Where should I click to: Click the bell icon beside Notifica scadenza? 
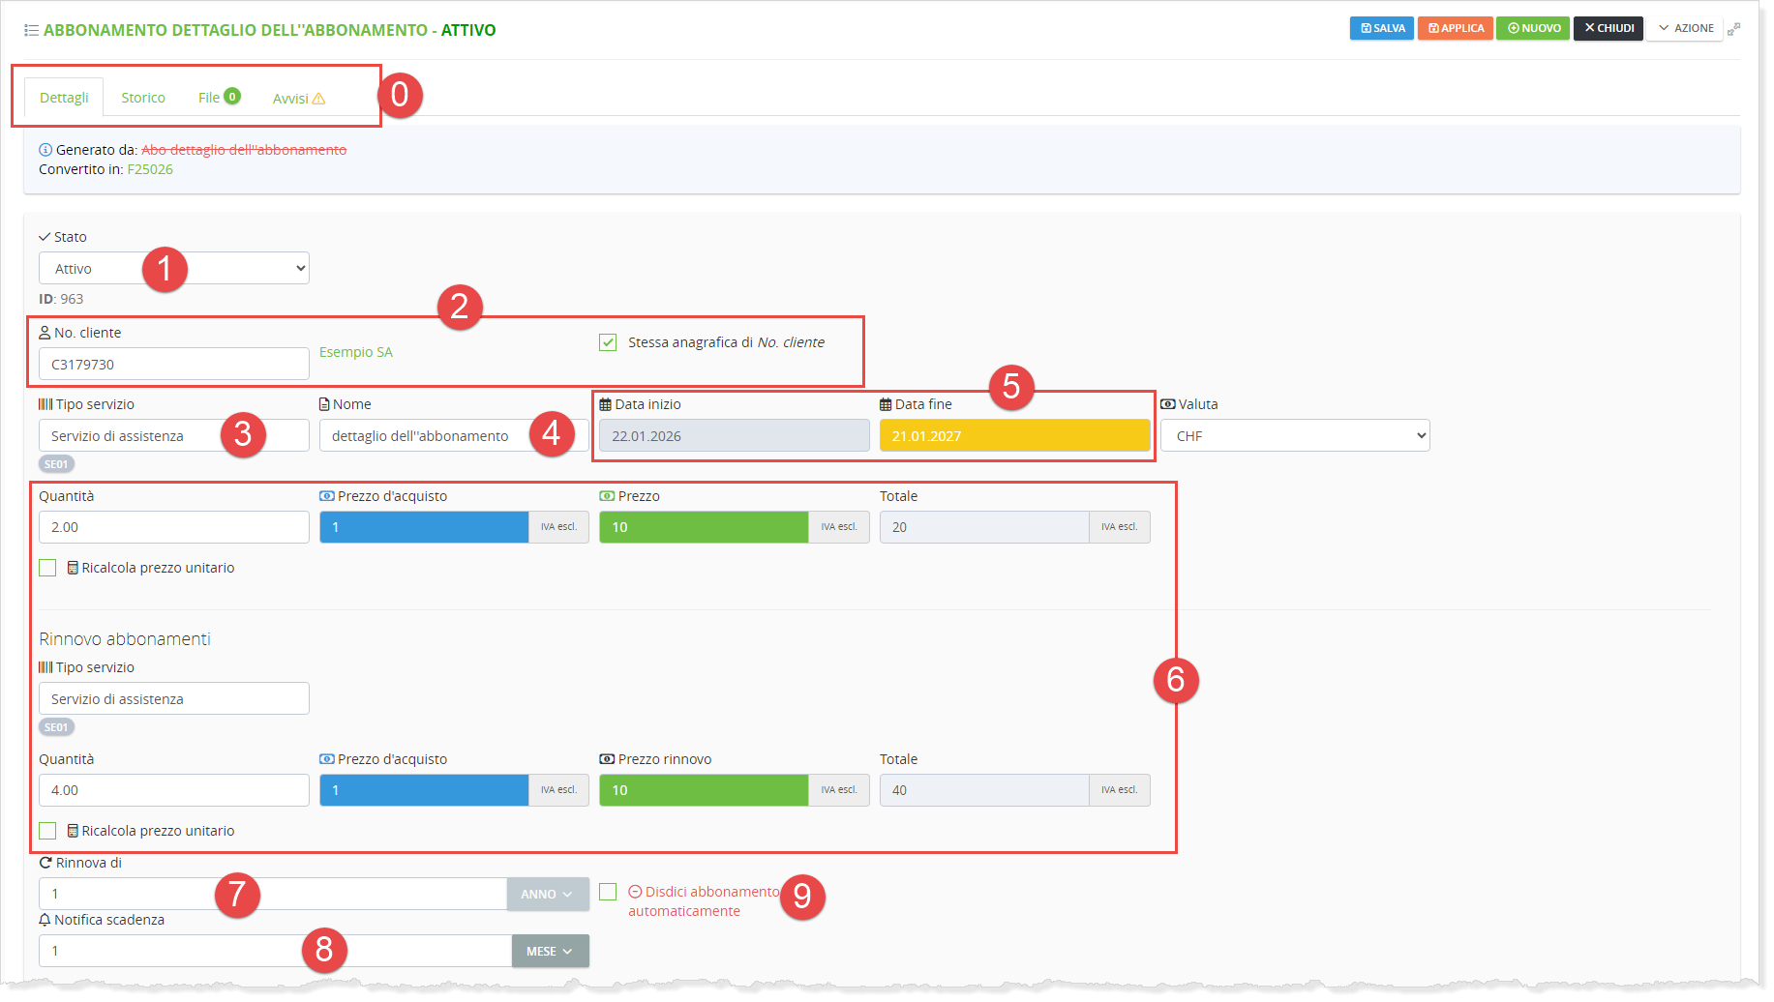[x=45, y=920]
